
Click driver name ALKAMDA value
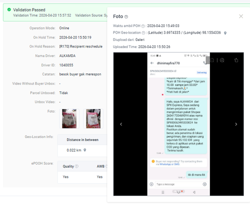pos(67,56)
